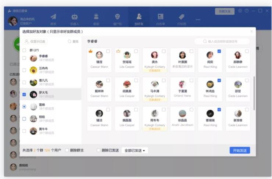Open settings gear in main window title bar

coord(240,11)
